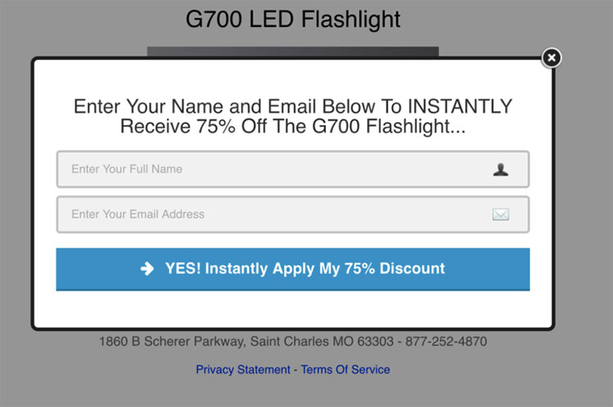Viewport: 613px width, 407px height.
Task: Click the word Discount on the blue button
Action: [x=412, y=268]
